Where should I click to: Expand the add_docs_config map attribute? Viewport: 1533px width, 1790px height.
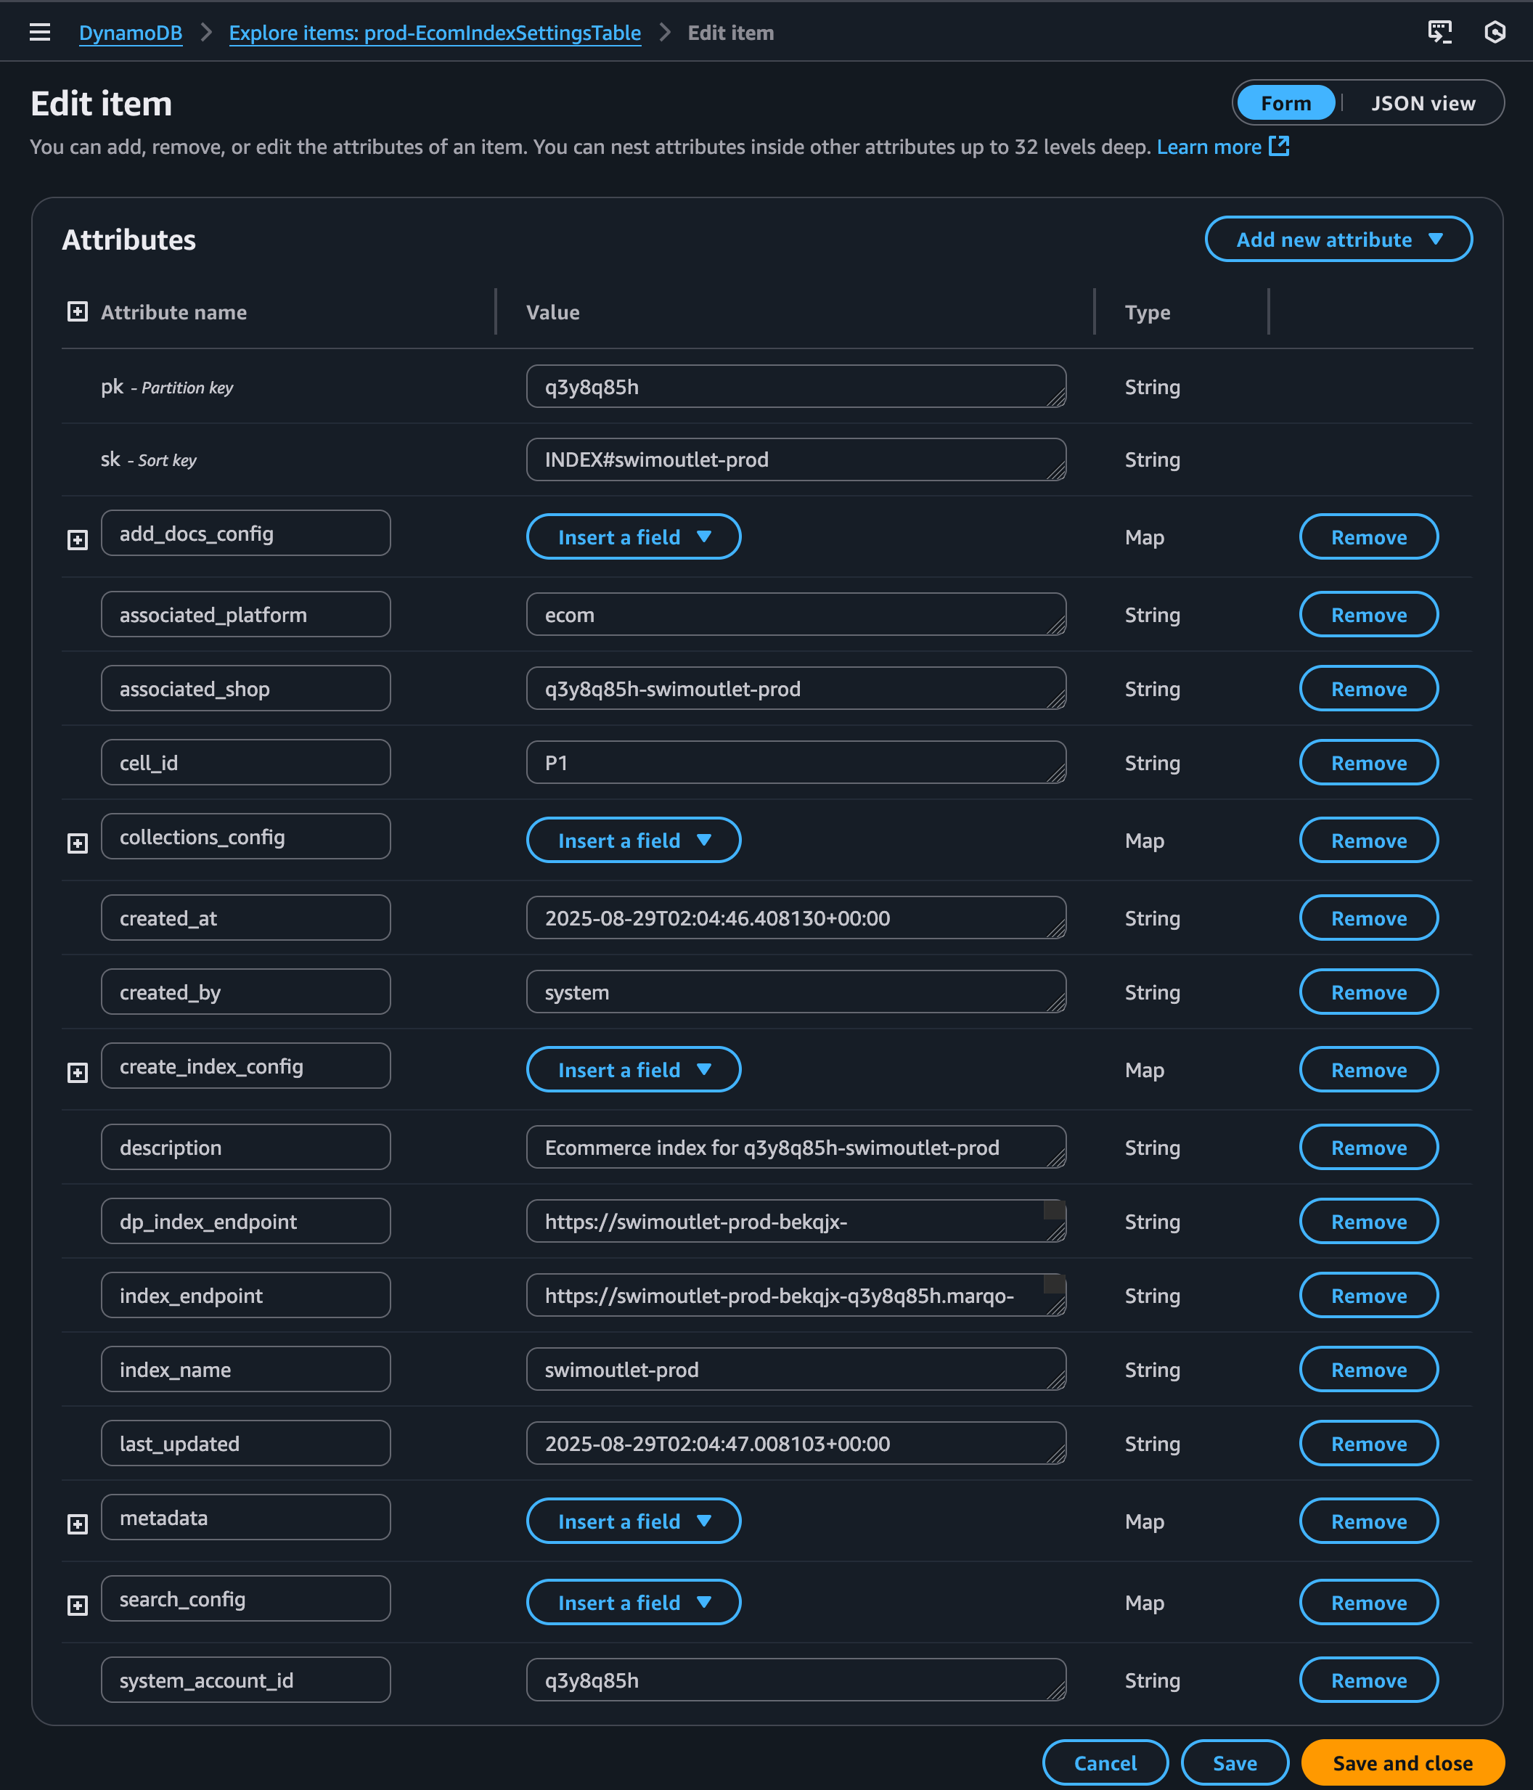click(78, 540)
